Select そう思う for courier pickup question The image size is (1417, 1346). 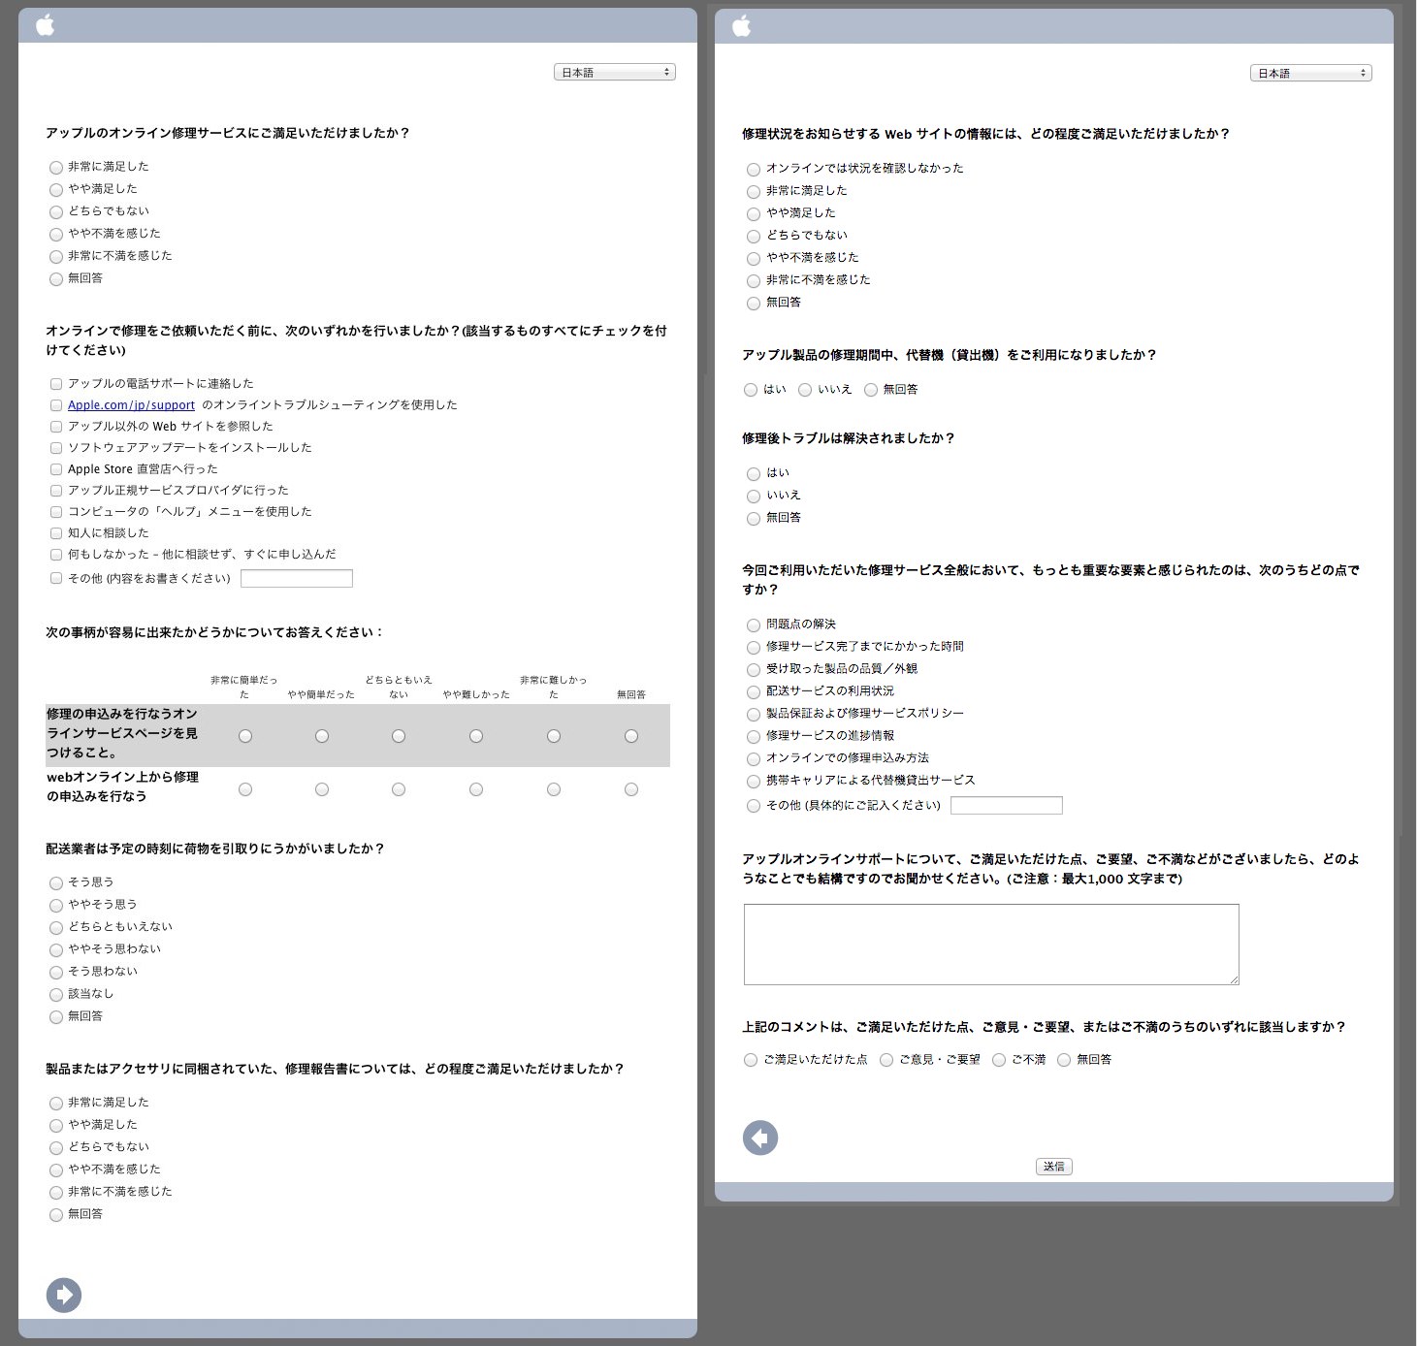tap(56, 883)
